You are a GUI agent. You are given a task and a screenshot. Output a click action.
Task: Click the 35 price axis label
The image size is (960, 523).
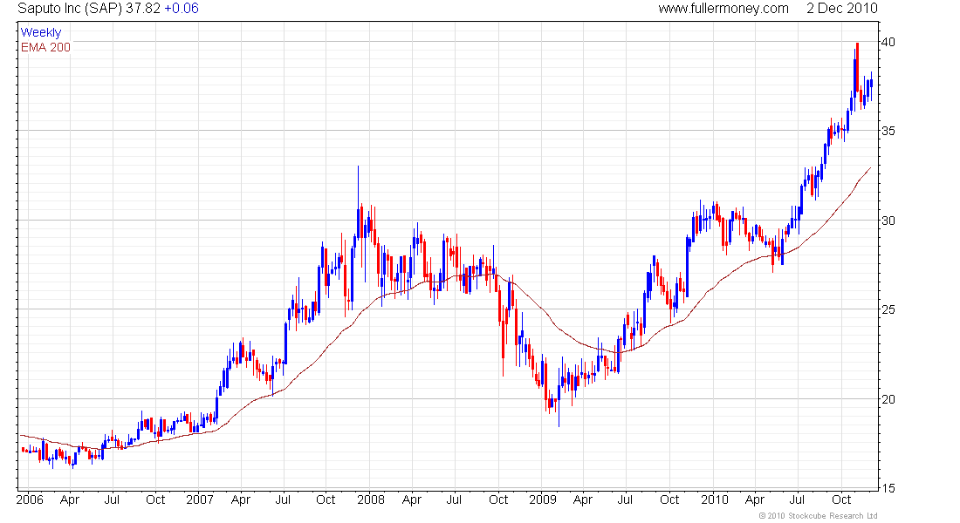point(887,131)
